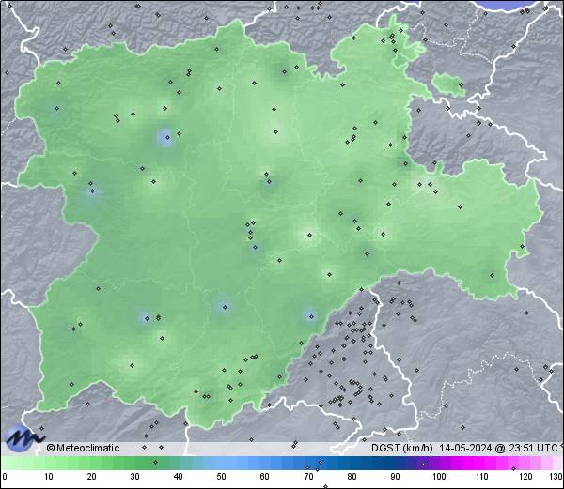The height and width of the screenshot is (489, 564).
Task: Click the scale label 130
Action: tap(556, 477)
